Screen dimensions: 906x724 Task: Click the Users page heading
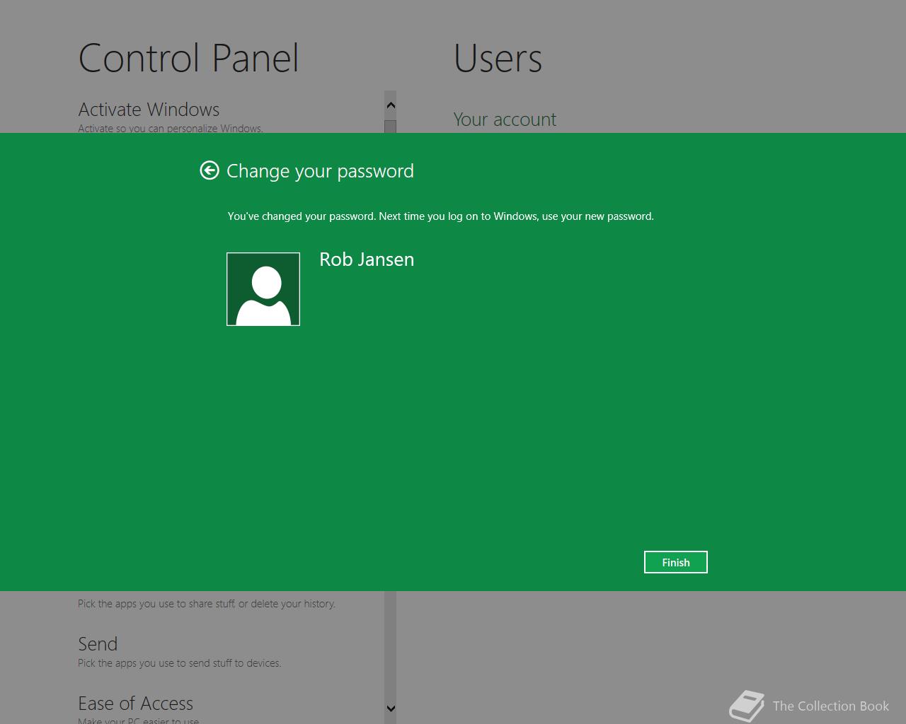[498, 58]
